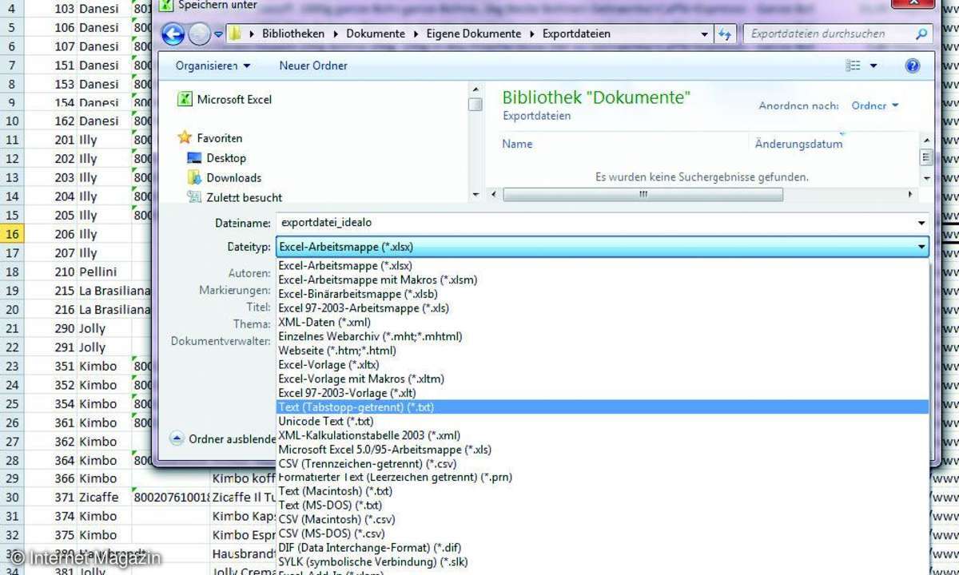Sort files by the Name column header

pyautogui.click(x=517, y=145)
